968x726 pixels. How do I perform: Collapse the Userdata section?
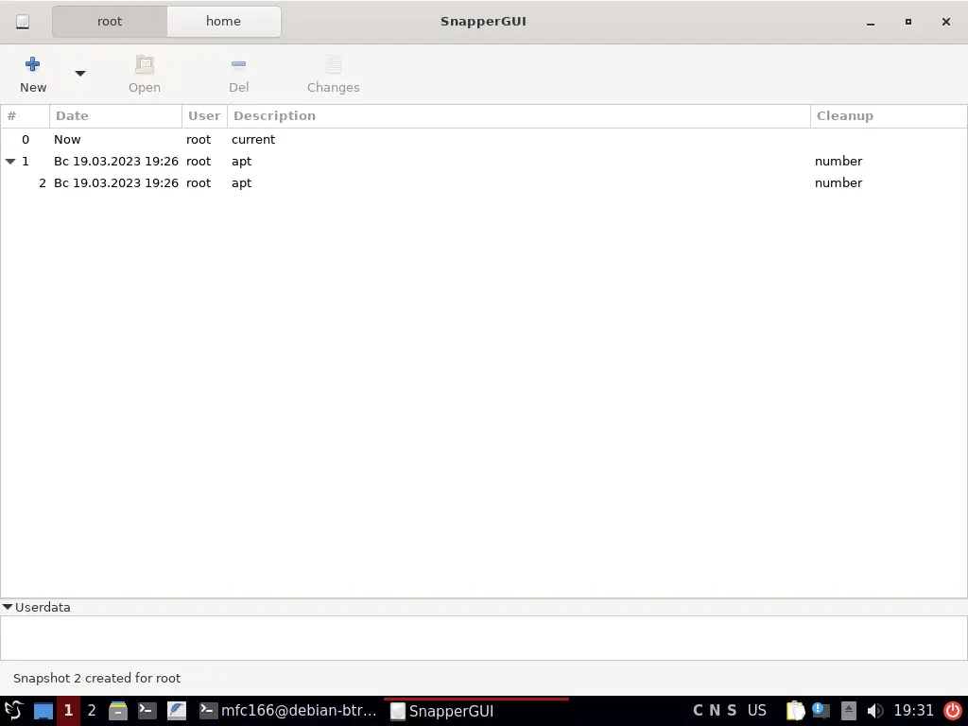click(x=8, y=607)
